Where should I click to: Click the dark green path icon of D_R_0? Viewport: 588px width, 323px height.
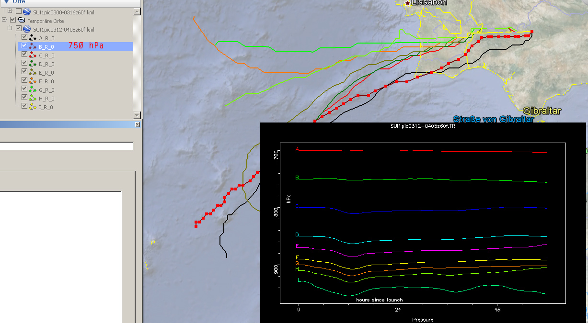pyautogui.click(x=33, y=64)
